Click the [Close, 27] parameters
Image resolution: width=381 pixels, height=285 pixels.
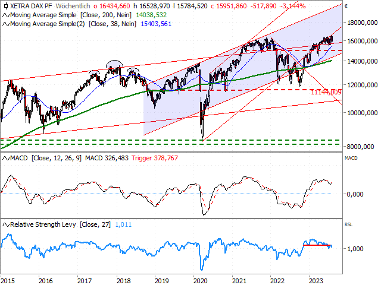(95, 224)
